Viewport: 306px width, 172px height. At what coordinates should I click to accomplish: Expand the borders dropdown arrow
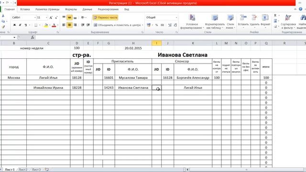pos(40,25)
